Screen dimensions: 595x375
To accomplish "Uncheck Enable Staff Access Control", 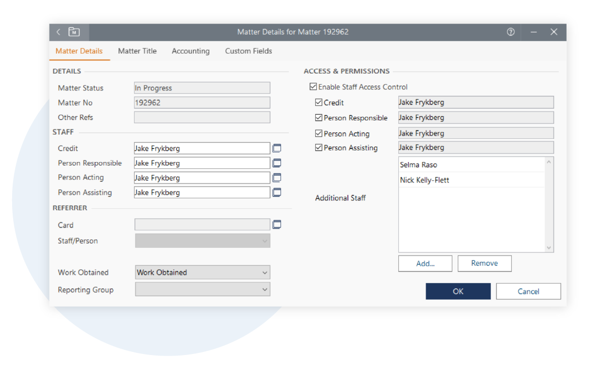I will 314,87.
